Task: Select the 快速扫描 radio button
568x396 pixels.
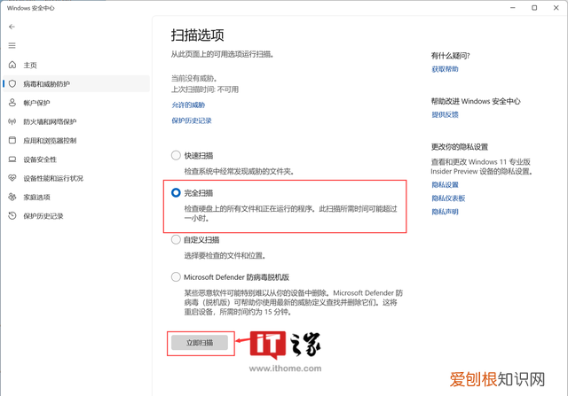Action: 176,156
